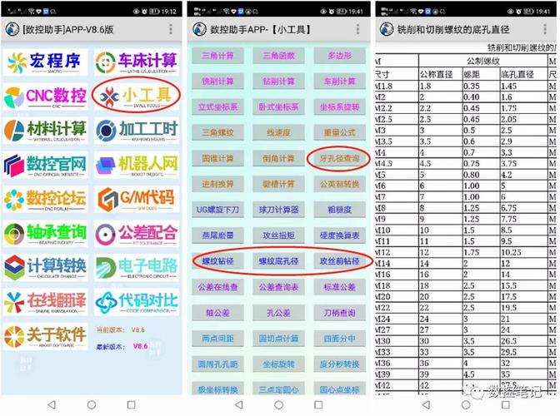This screenshot has height=416, width=560.
Task: Tap the 度分秒转换 button
Action: click(340, 364)
